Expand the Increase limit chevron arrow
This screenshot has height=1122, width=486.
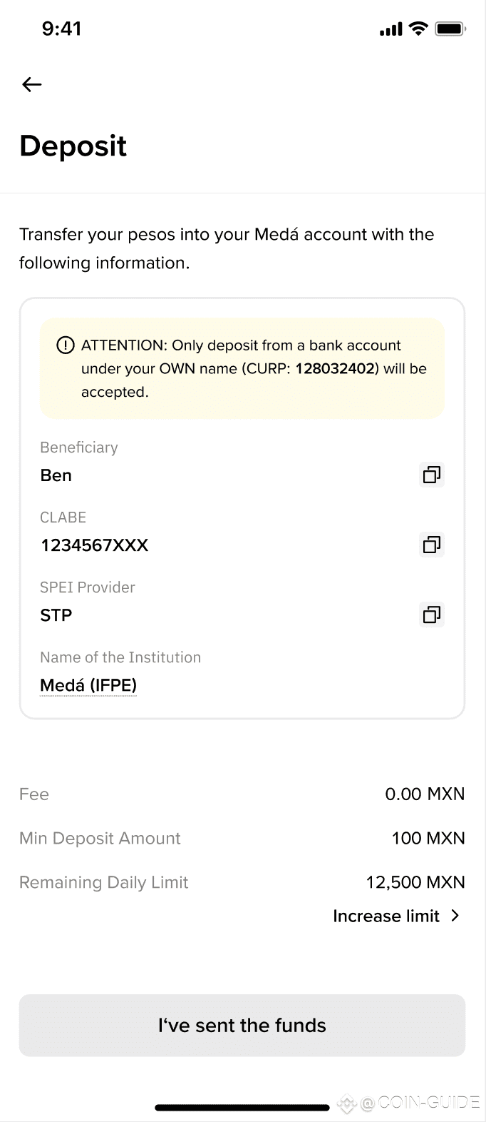[456, 916]
